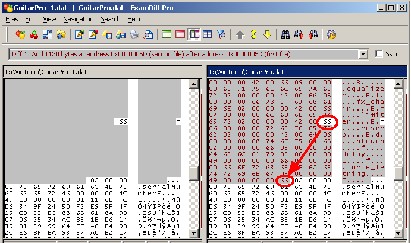This screenshot has width=411, height=243.
Task: Click the Find binoculars icon
Action: [285, 34]
